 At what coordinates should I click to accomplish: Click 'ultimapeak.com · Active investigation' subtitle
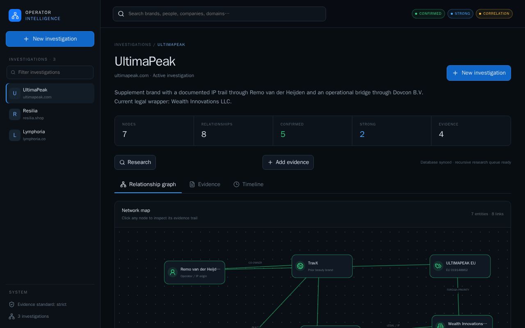point(154,75)
